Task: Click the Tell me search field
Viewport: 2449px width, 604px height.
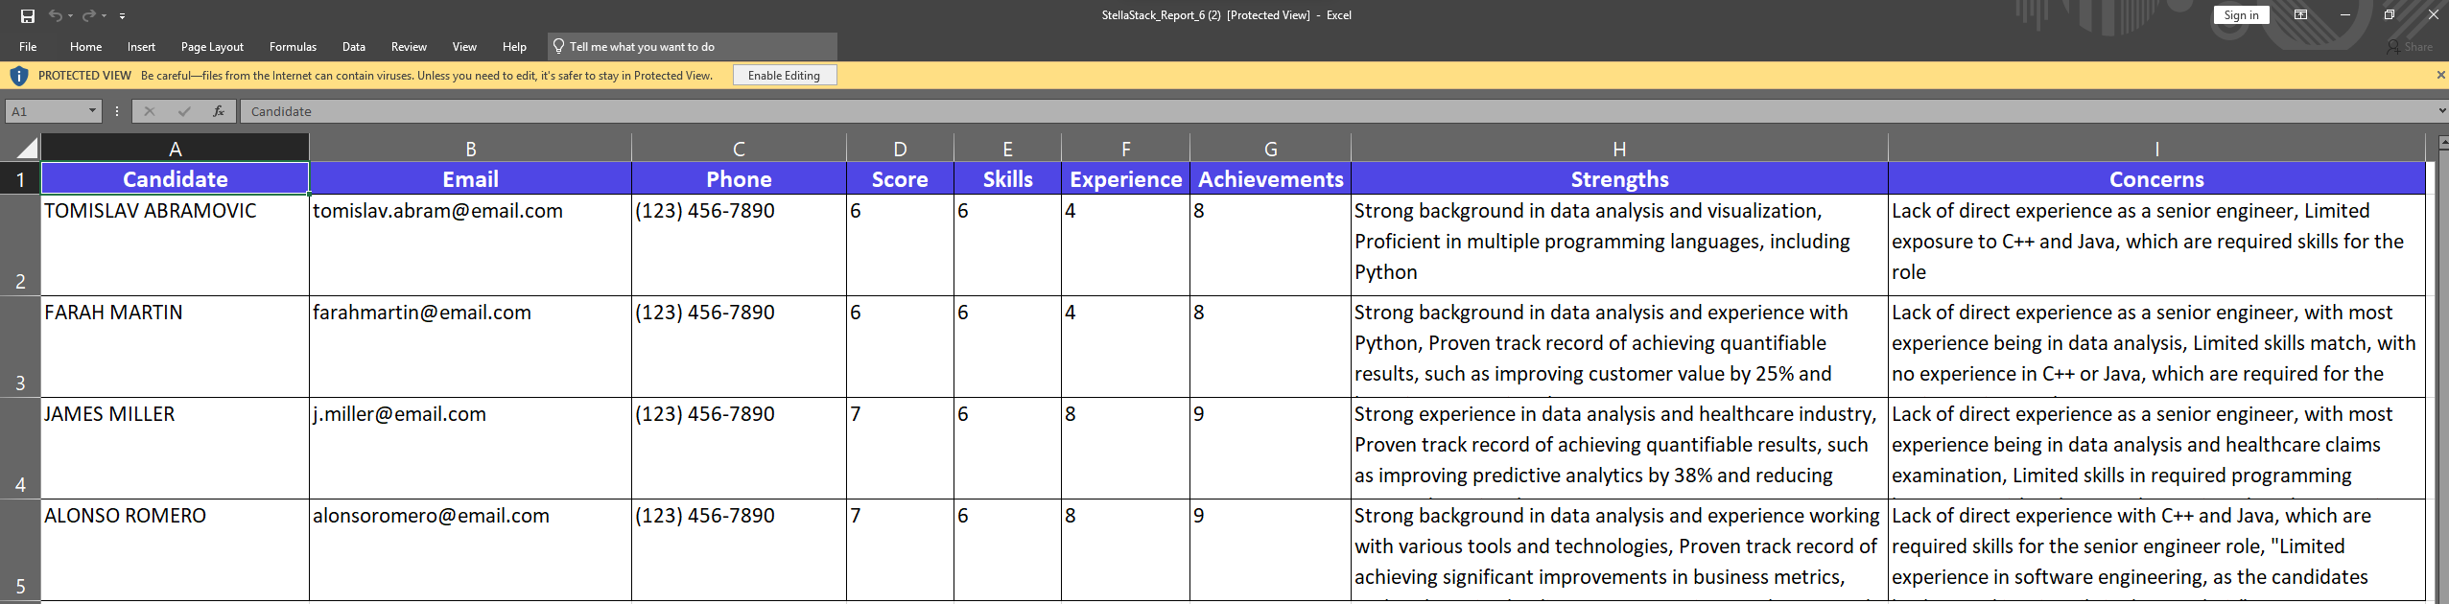Action: tap(693, 47)
